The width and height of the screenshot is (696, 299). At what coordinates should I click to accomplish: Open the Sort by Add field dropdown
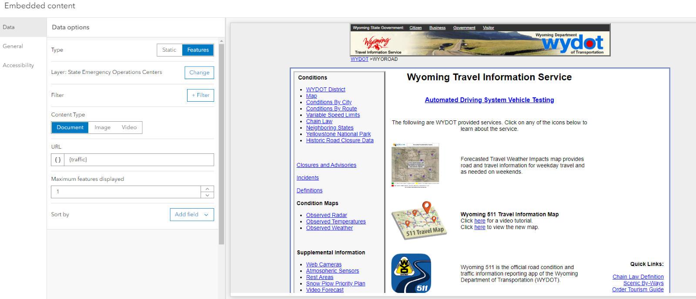click(x=192, y=215)
